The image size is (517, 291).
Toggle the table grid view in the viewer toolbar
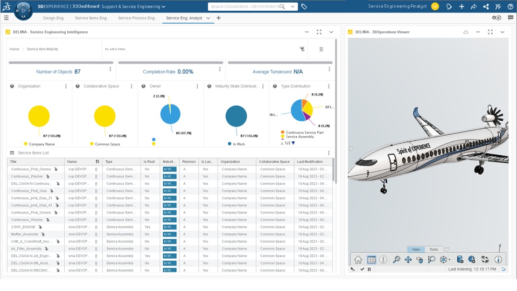click(371, 260)
